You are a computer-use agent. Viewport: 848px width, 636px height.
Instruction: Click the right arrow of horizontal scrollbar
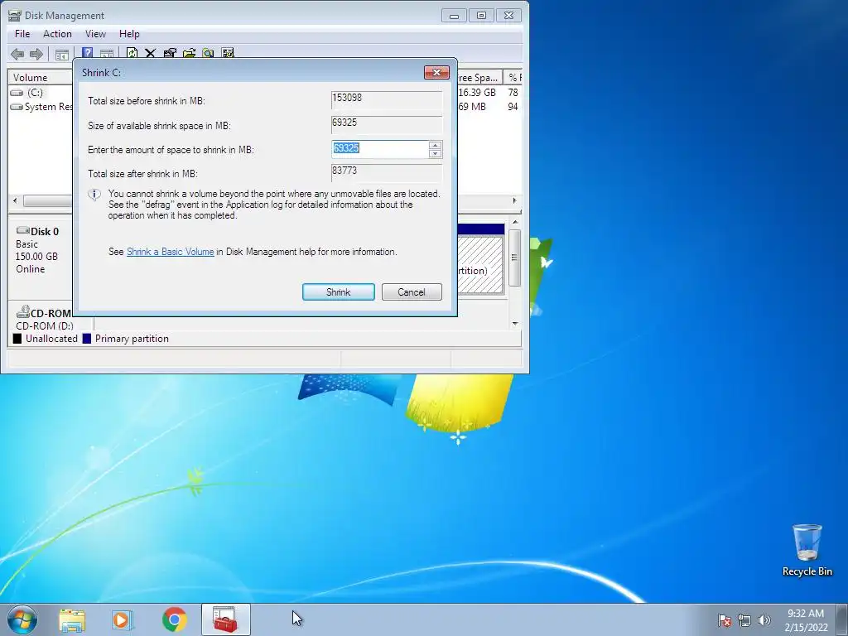click(514, 200)
